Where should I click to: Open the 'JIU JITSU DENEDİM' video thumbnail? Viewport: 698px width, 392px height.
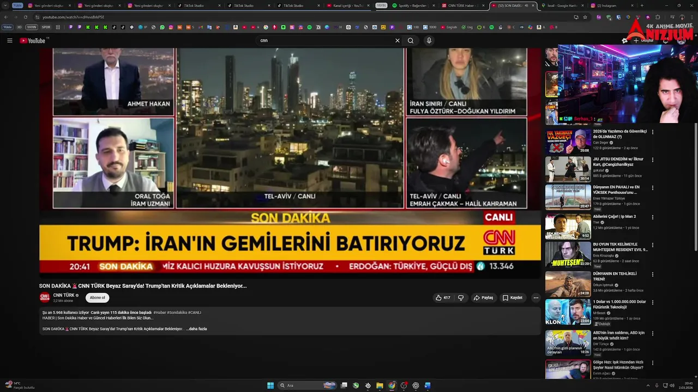568,169
